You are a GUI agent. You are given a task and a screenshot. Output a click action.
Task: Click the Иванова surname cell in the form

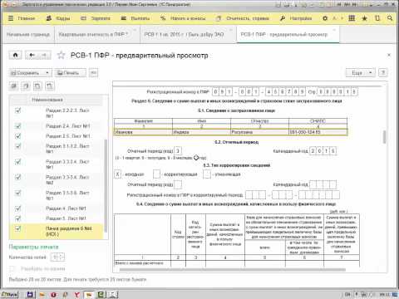click(x=143, y=132)
